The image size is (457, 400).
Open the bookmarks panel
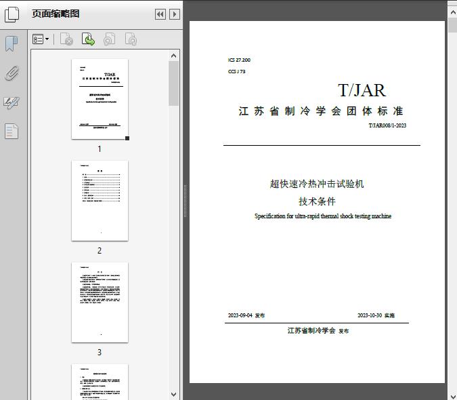pyautogui.click(x=12, y=44)
